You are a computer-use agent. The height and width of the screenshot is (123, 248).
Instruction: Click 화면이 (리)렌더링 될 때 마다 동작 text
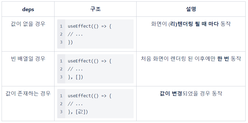[x=191, y=24]
